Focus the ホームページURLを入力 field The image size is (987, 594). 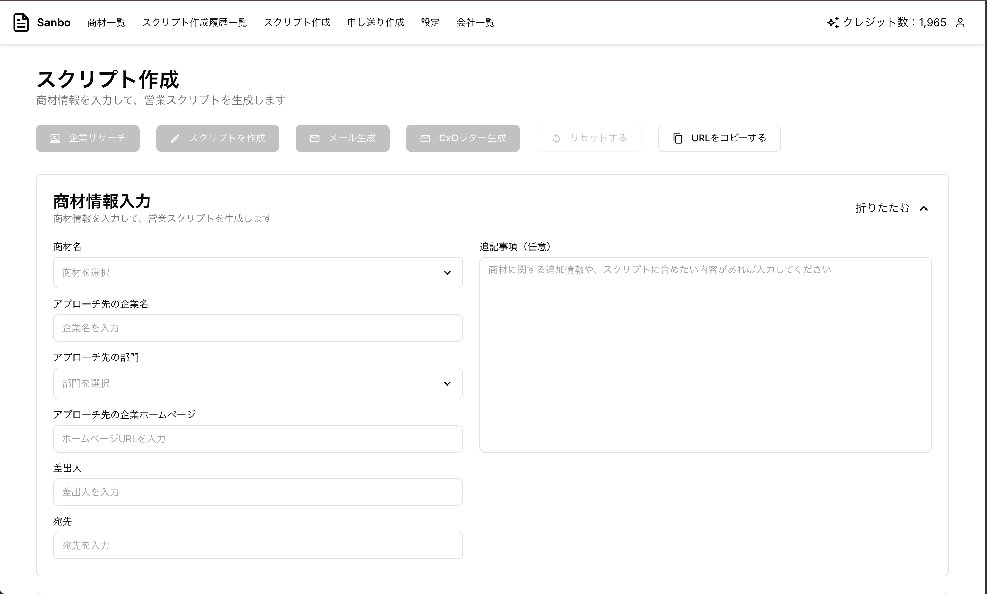tap(258, 439)
